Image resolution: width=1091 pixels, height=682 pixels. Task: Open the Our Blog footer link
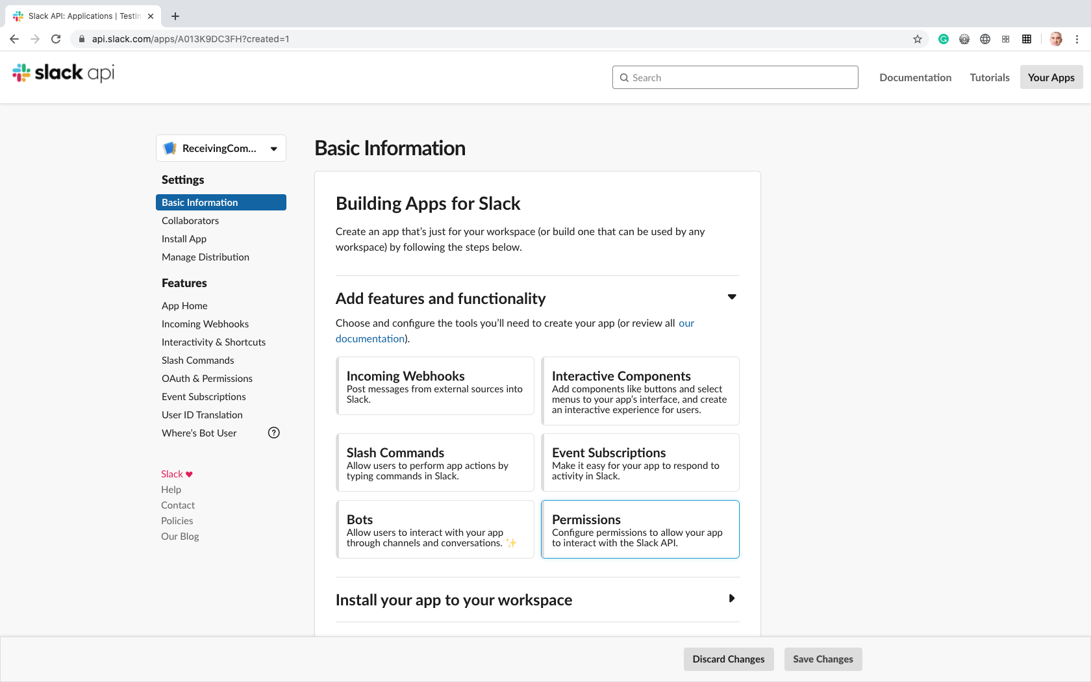tap(180, 537)
